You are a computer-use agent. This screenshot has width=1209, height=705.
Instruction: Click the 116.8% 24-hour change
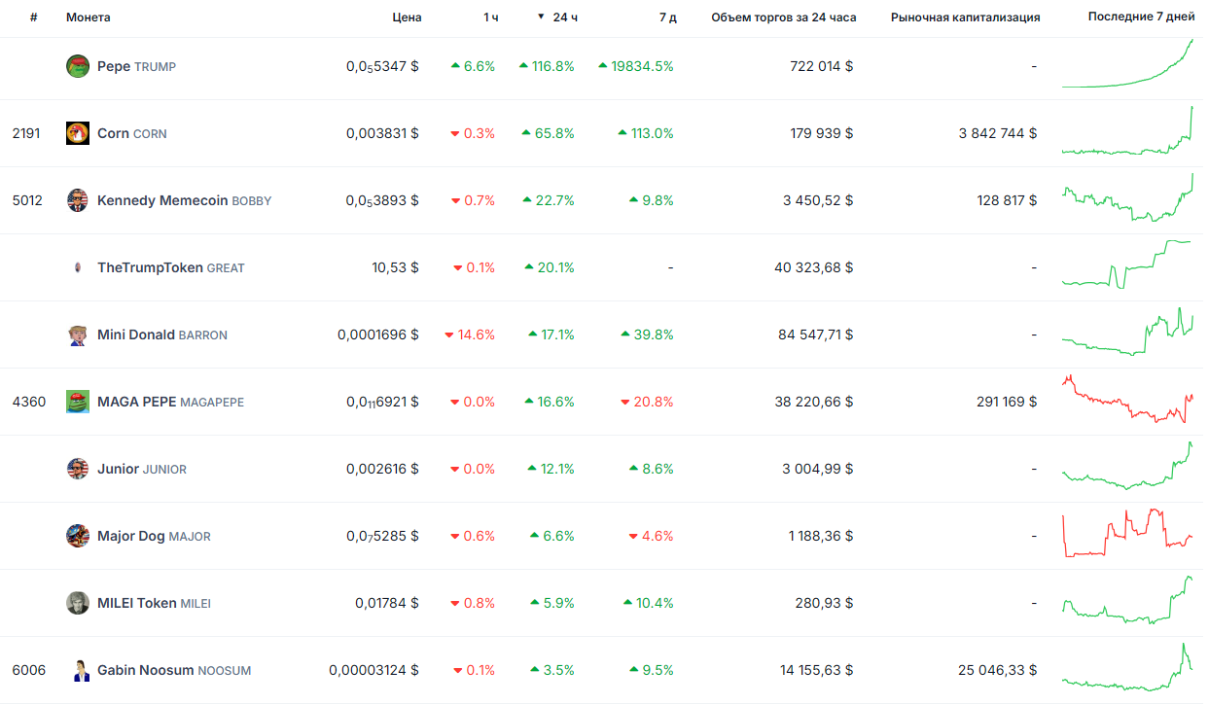pyautogui.click(x=547, y=66)
